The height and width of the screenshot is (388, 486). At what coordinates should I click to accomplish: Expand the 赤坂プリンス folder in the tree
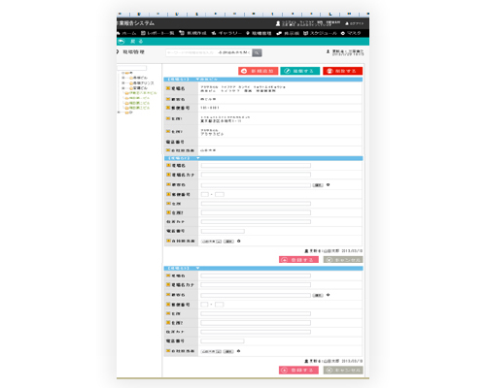tap(123, 83)
